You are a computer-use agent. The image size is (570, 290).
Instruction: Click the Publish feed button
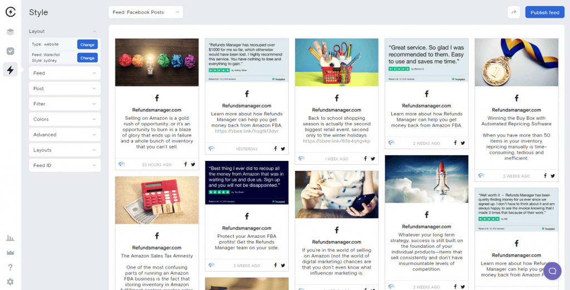pyautogui.click(x=544, y=12)
